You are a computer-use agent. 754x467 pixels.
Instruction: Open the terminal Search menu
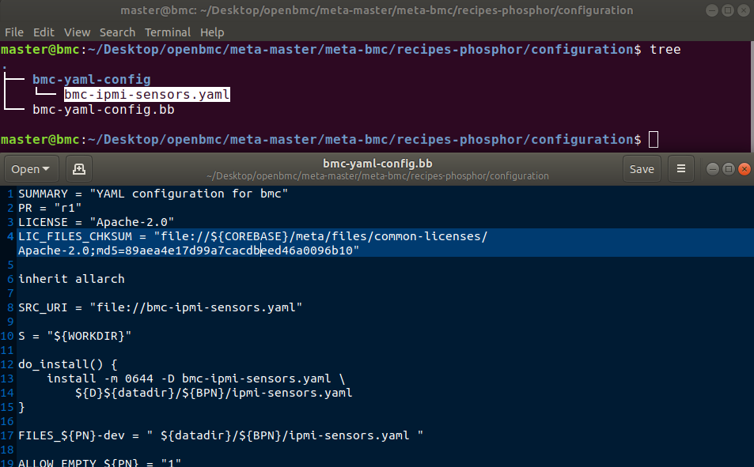click(117, 32)
